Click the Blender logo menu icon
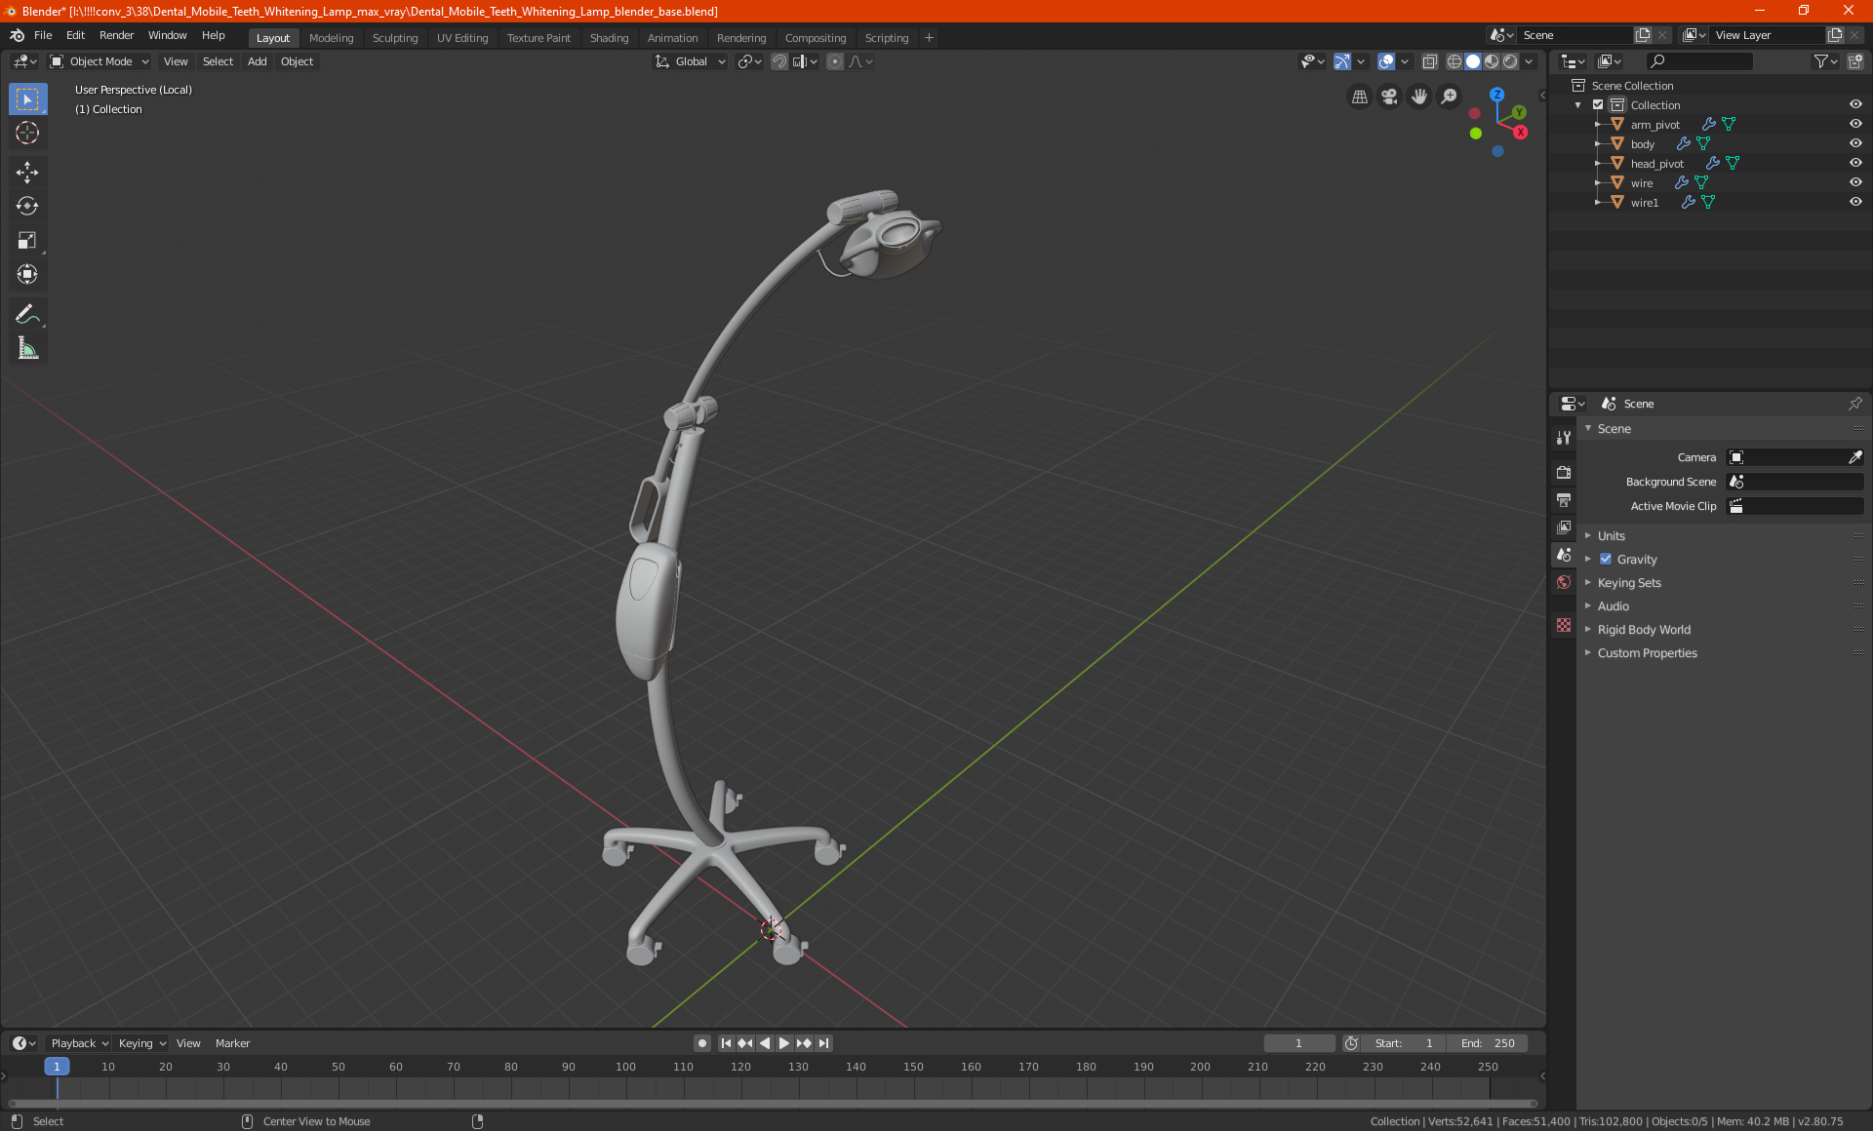1873x1131 pixels. click(18, 35)
